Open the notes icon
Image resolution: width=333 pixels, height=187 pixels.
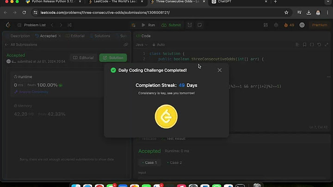click(200, 25)
